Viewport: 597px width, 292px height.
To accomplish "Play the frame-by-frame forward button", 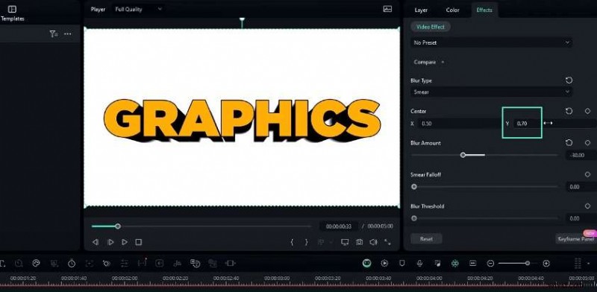I will (x=110, y=242).
